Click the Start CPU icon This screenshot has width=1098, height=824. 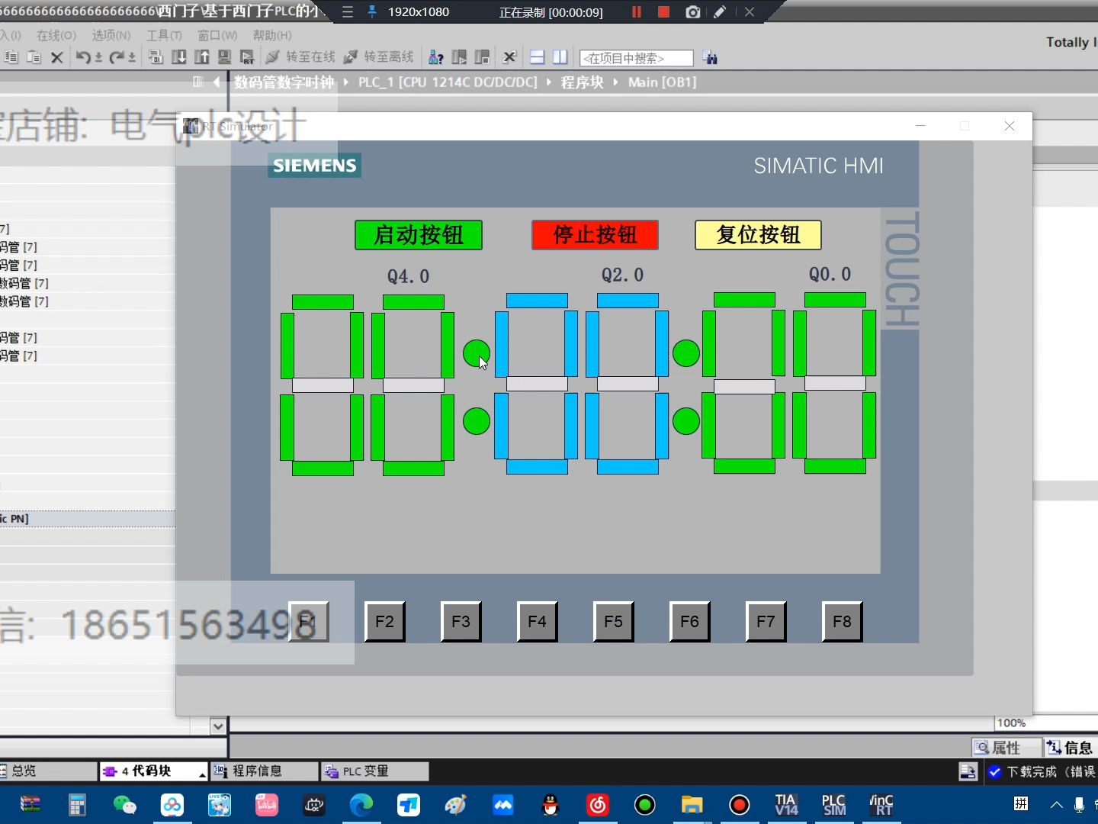pos(459,57)
